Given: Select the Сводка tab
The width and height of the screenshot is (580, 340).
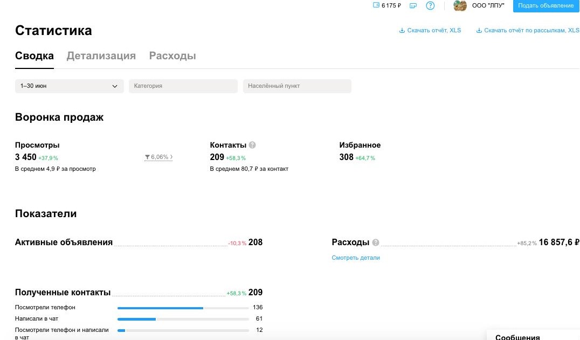Looking at the screenshot, I should pyautogui.click(x=34, y=56).
